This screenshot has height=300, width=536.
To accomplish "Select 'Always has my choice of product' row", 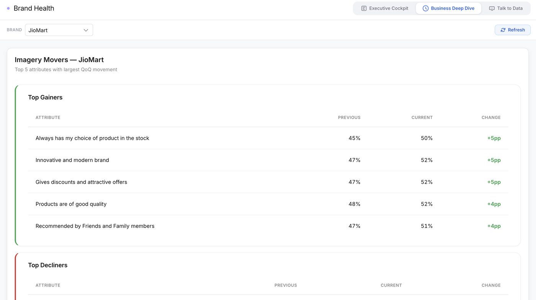I will pos(268,138).
